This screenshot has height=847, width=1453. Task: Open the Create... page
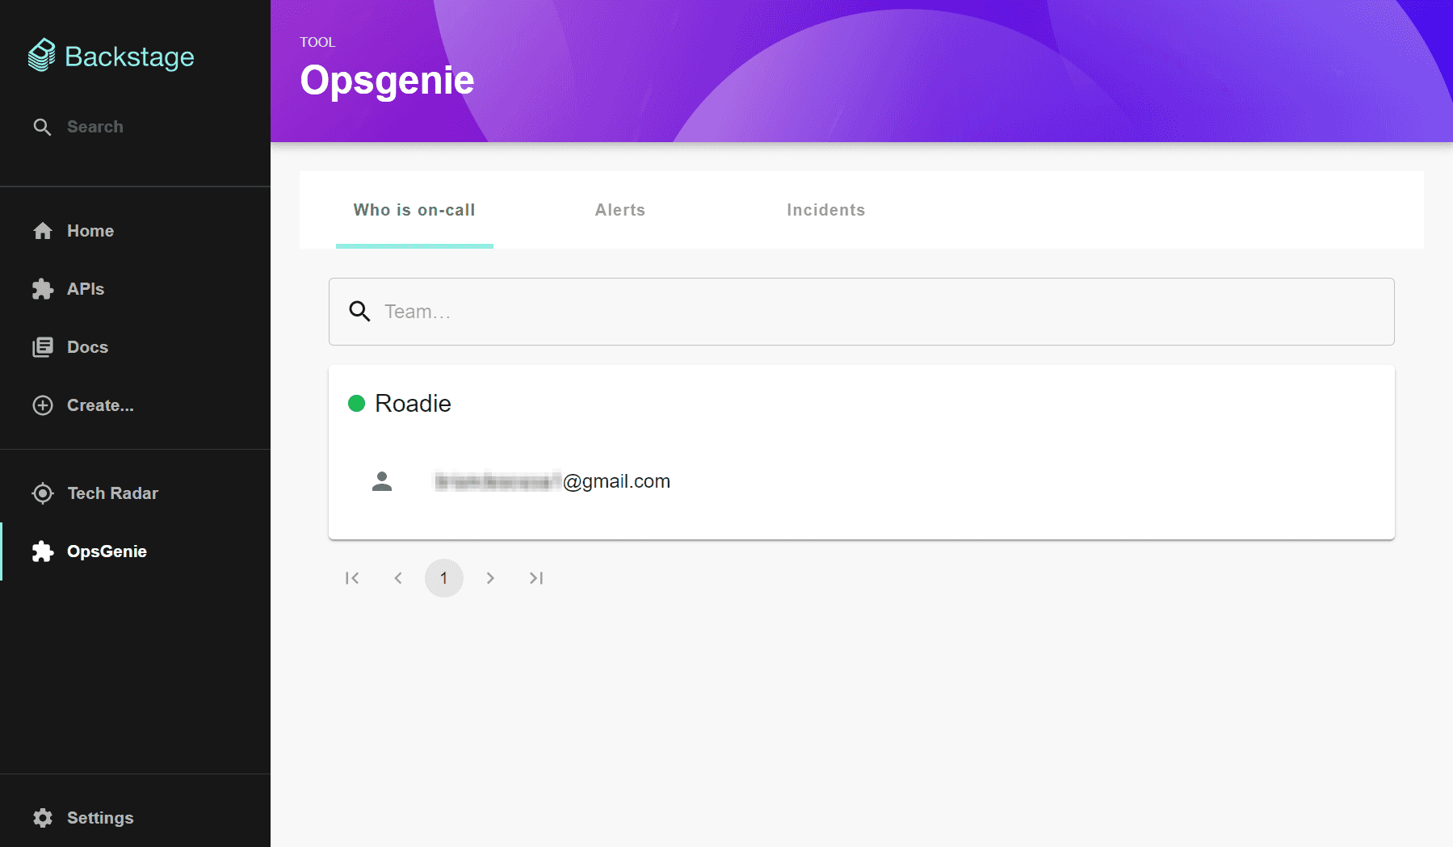click(x=135, y=405)
